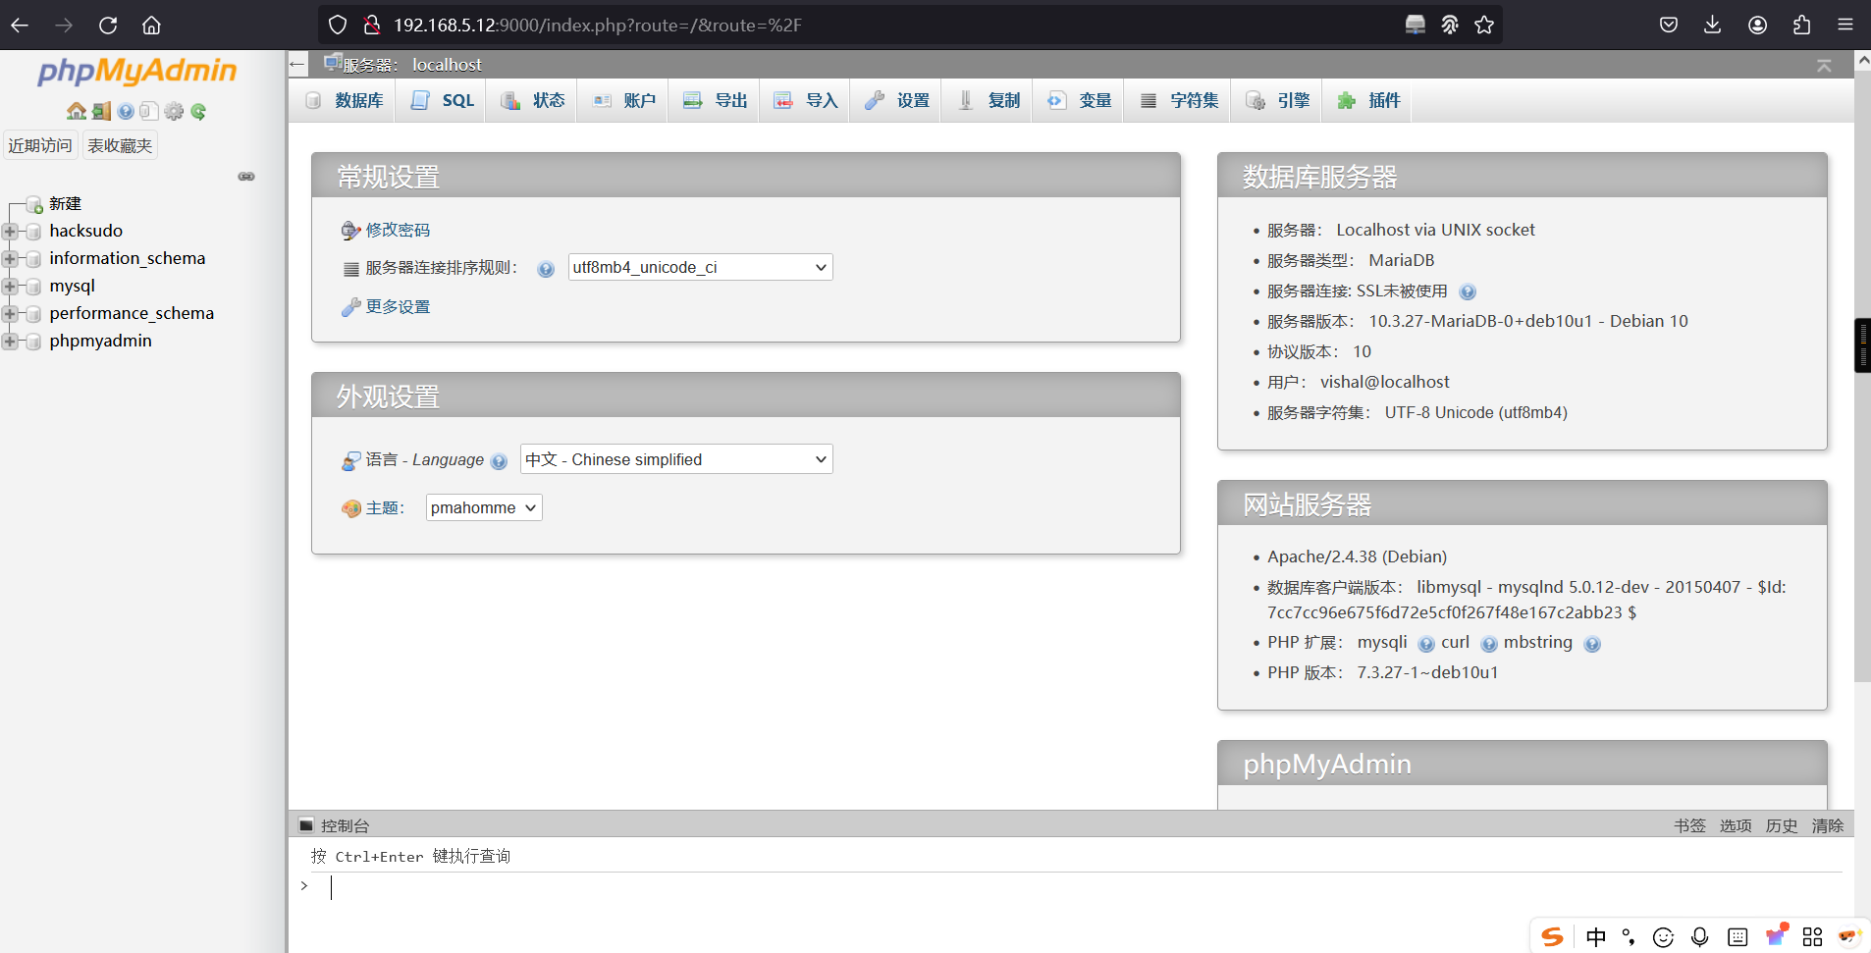
Task: Open the 字符集 tab
Action: click(x=1179, y=100)
